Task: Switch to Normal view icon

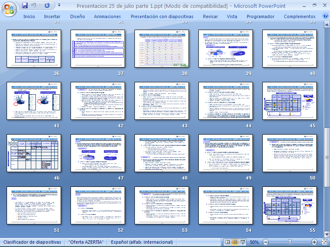Action: (x=228, y=242)
